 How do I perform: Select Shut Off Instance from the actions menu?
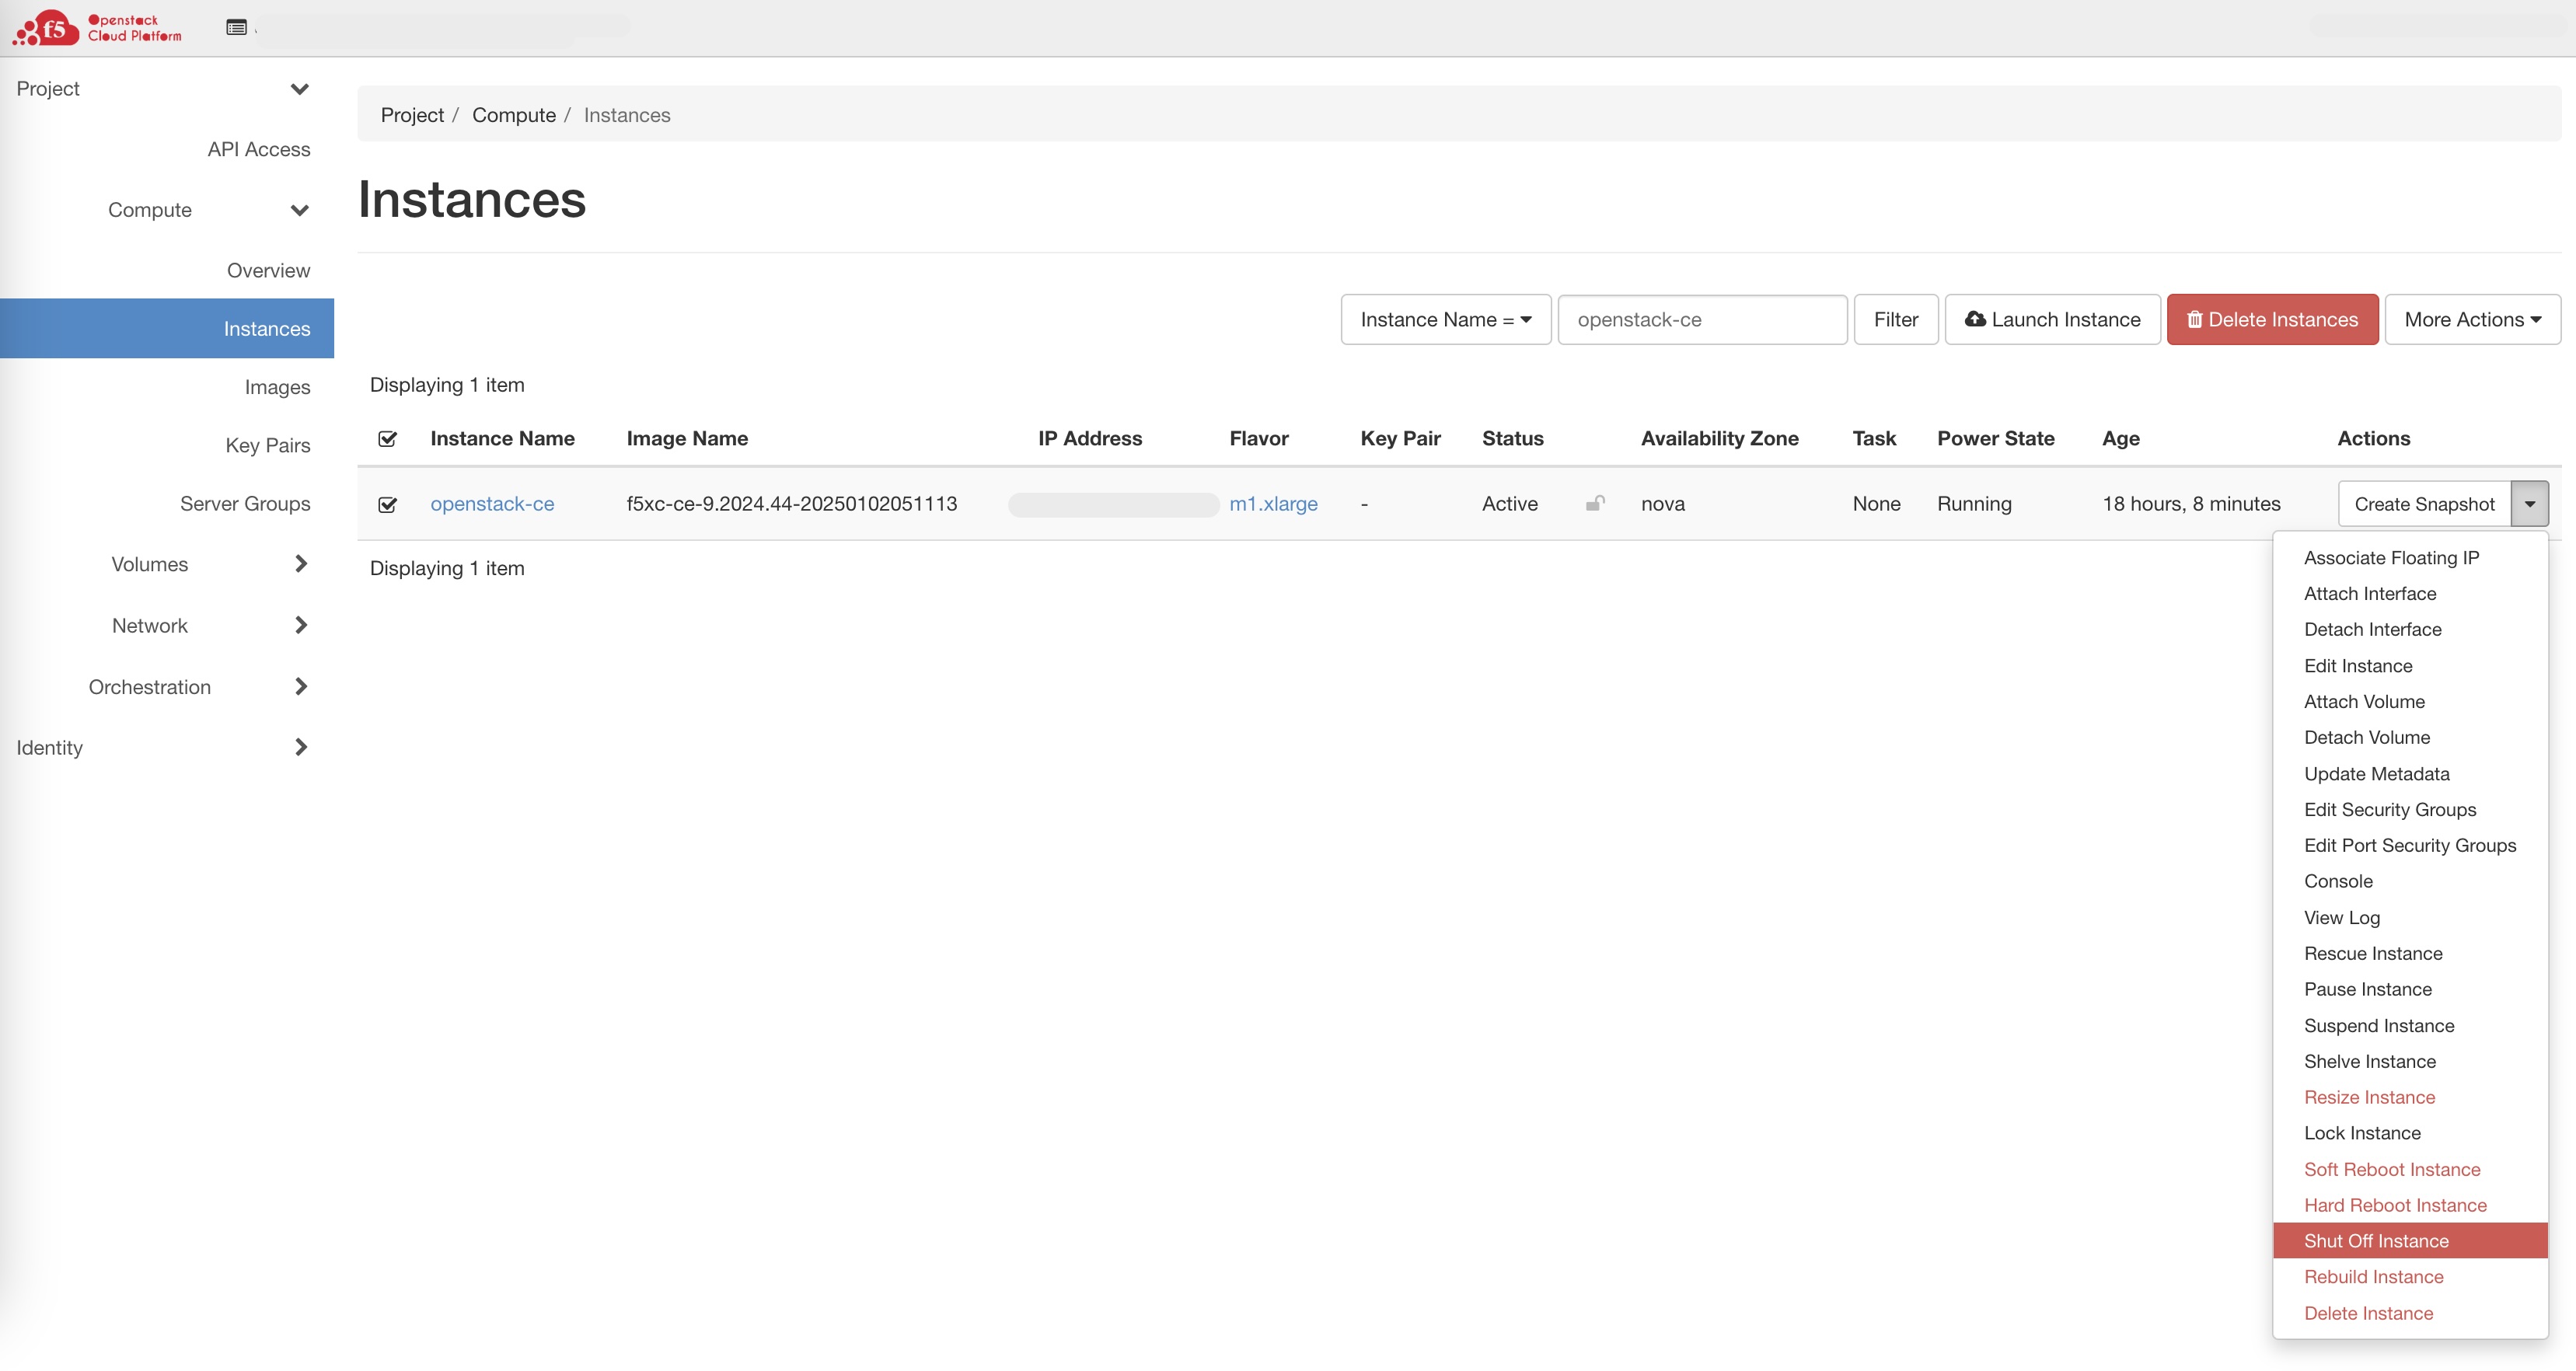(x=2376, y=1240)
